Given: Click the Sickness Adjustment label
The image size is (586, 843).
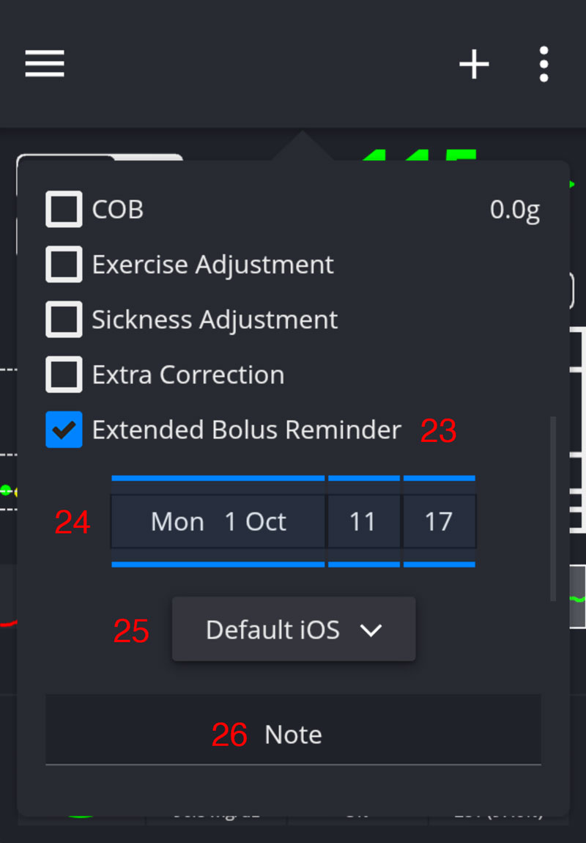Looking at the screenshot, I should pyautogui.click(x=215, y=320).
